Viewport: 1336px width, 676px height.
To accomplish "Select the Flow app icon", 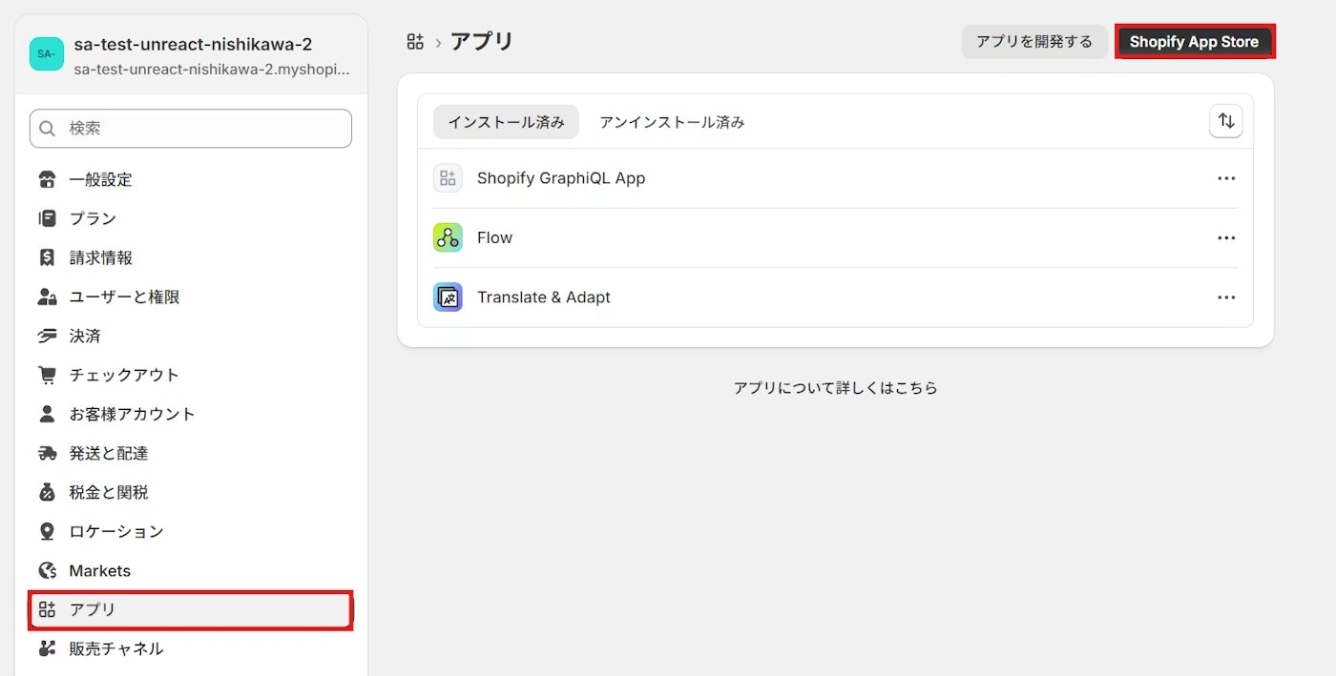I will click(447, 237).
